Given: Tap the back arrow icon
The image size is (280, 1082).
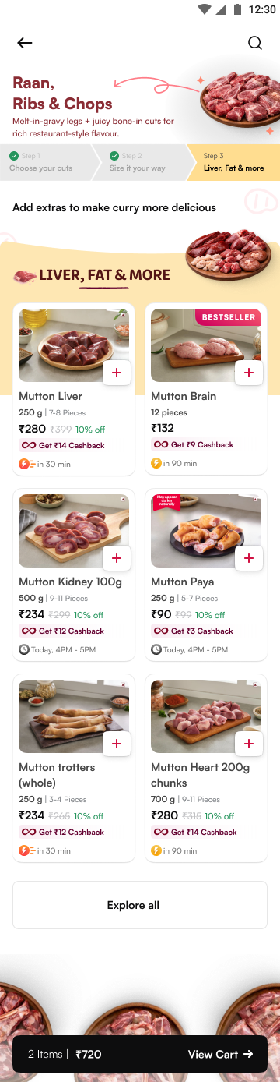Looking at the screenshot, I should (25, 43).
